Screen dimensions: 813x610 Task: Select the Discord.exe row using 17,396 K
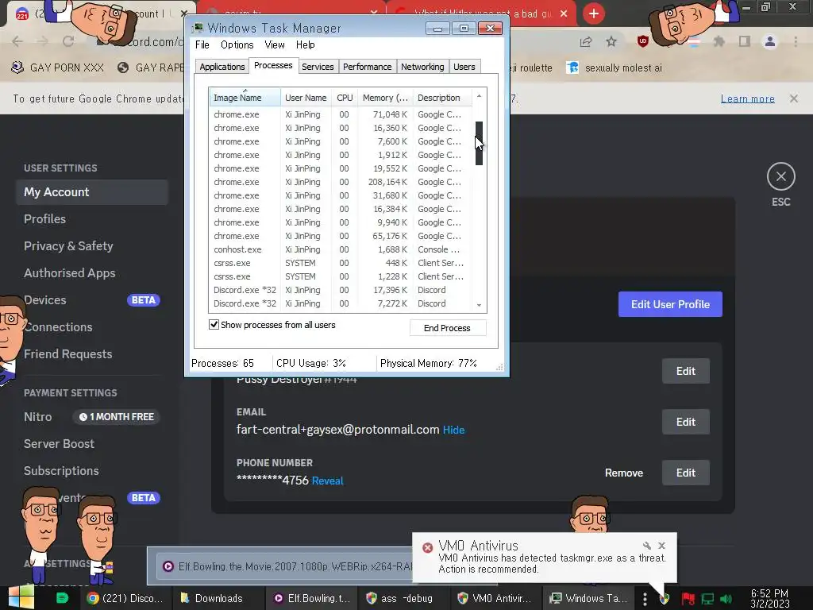pos(340,290)
